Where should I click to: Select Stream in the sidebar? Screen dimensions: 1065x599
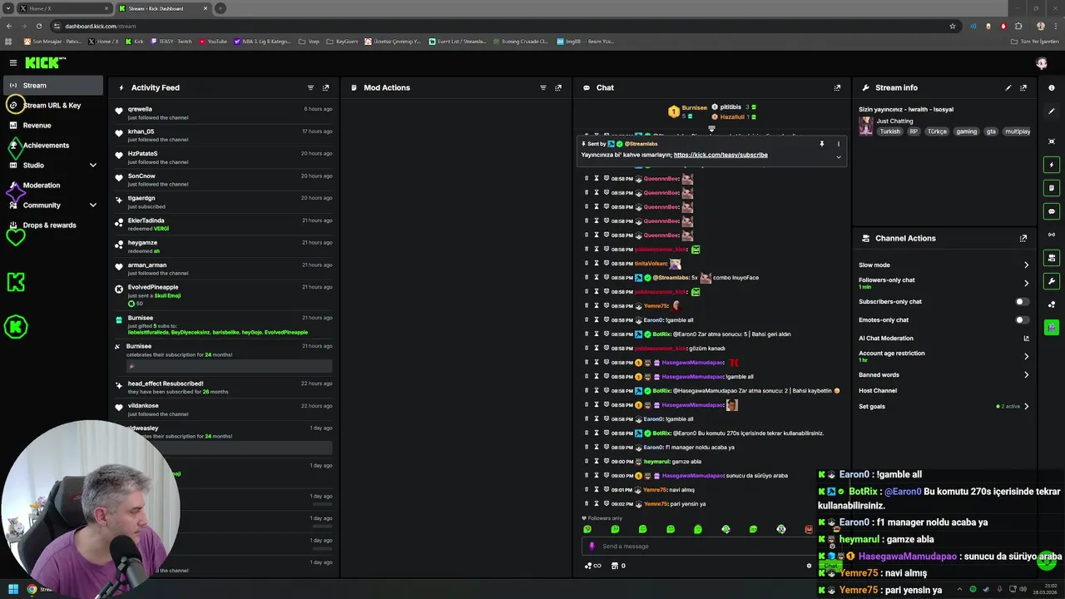[52, 86]
